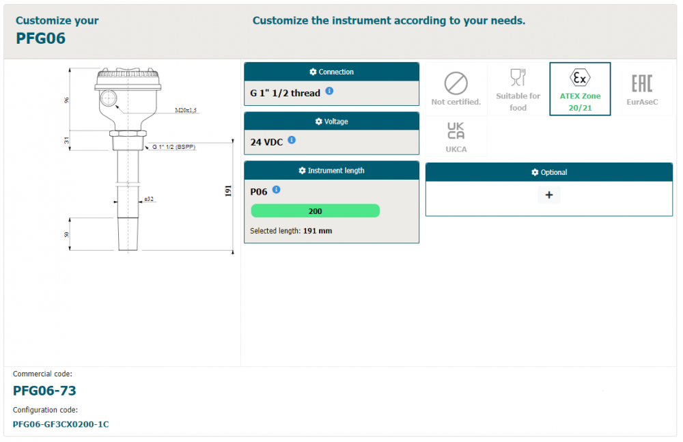
Task: Enable the UKCA certification option
Action: coord(456,136)
